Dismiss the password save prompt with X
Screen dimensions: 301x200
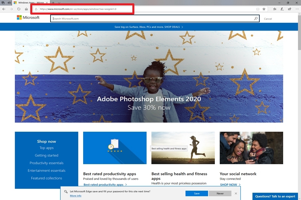[x=236, y=193]
